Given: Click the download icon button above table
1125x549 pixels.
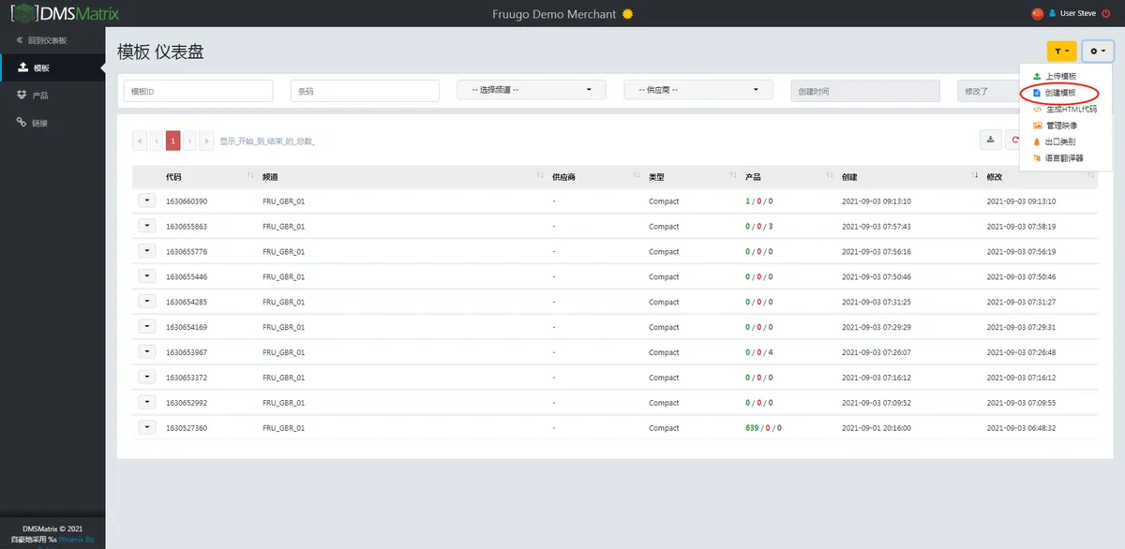Looking at the screenshot, I should click(x=990, y=140).
